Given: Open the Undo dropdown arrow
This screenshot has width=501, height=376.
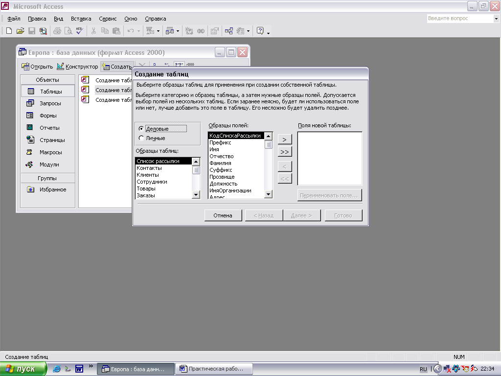Looking at the screenshot, I should click(138, 31).
